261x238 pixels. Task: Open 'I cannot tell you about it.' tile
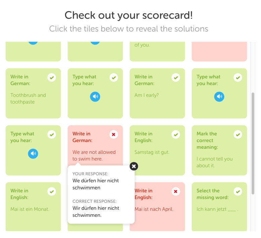click(219, 151)
